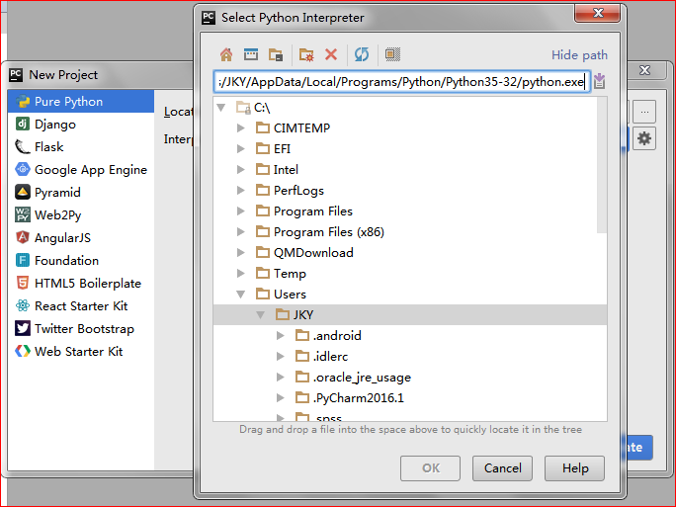This screenshot has height=507, width=676.
Task: Select Flask project type
Action: [48, 147]
